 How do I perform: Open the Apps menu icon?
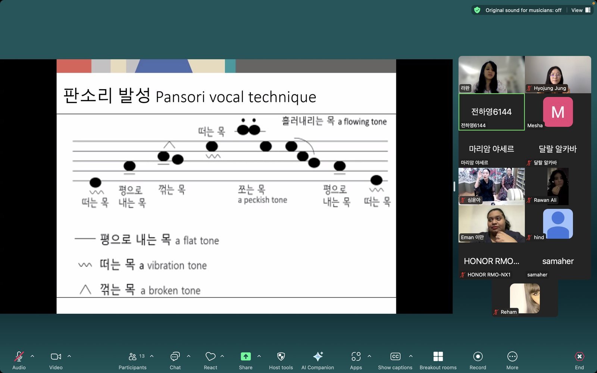point(356,357)
